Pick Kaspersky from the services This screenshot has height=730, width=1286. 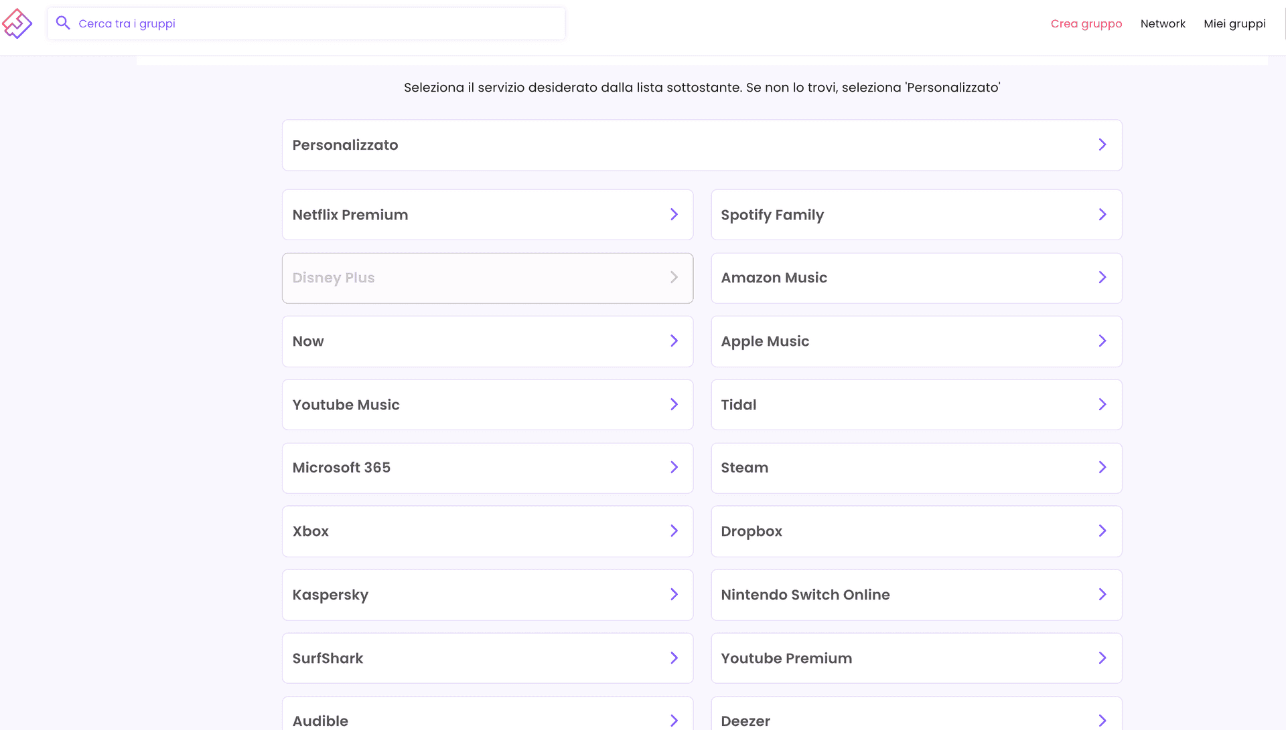click(x=488, y=595)
